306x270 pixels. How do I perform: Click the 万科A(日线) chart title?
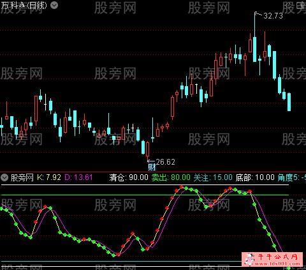(24, 5)
